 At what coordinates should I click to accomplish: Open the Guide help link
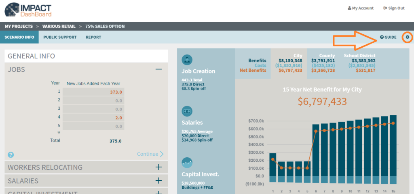(x=388, y=37)
